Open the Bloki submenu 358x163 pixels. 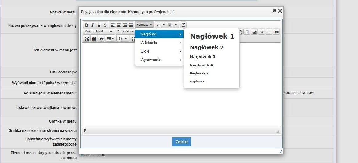(159, 51)
